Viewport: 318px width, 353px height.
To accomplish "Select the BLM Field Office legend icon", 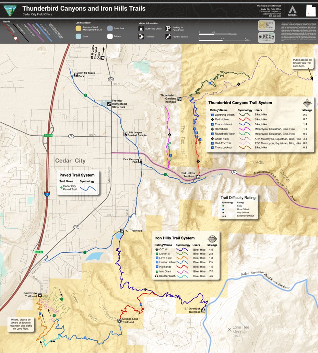I will tap(141, 29).
